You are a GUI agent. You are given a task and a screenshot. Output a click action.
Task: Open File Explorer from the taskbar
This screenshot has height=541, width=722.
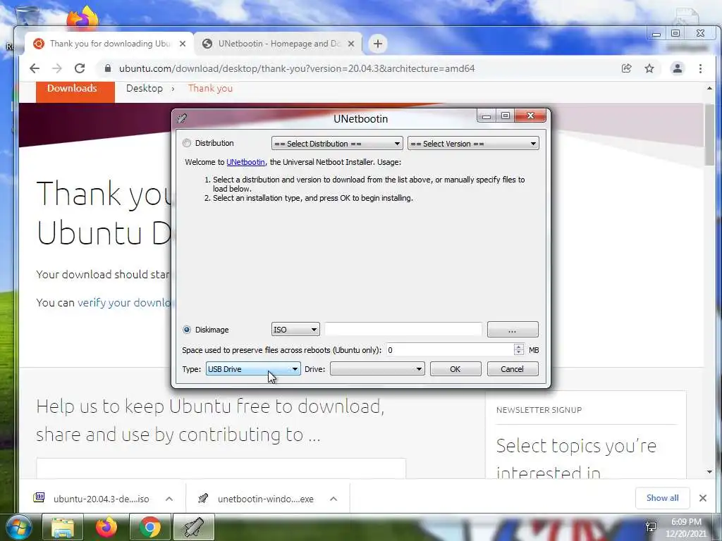click(63, 527)
